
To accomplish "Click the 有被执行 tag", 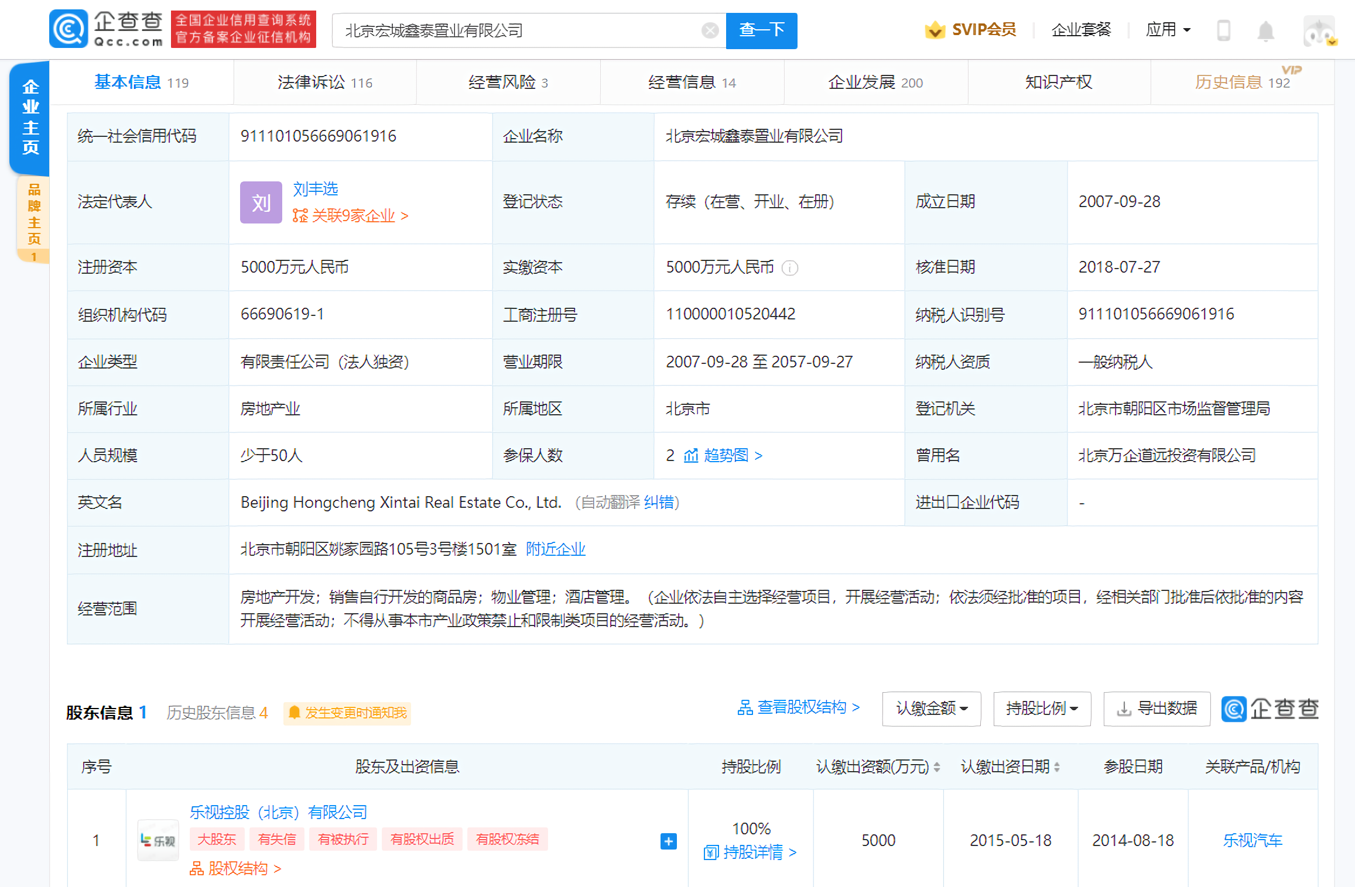I will [x=343, y=839].
